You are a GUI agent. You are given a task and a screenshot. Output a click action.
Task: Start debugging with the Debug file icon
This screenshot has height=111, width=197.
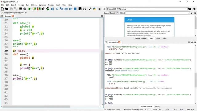[x=52, y=9]
